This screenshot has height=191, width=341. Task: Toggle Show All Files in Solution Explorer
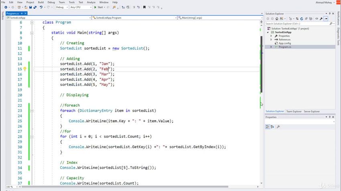click(311, 19)
